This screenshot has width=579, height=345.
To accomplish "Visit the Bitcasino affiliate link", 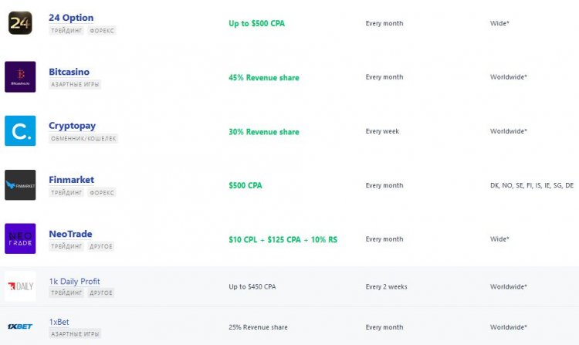I will click(69, 72).
